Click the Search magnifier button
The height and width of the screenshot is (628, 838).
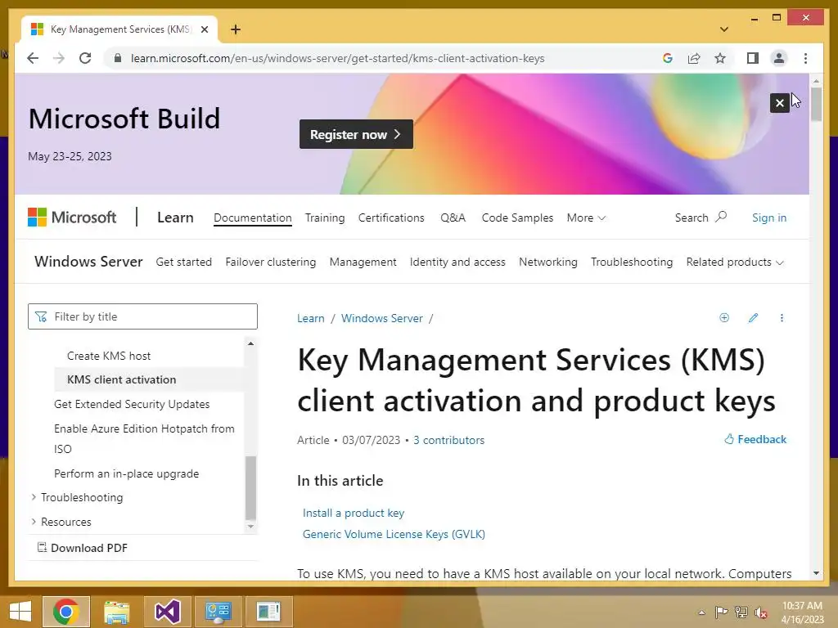[x=701, y=218]
